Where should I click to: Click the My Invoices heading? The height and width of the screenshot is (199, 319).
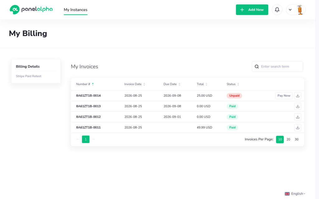[84, 67]
